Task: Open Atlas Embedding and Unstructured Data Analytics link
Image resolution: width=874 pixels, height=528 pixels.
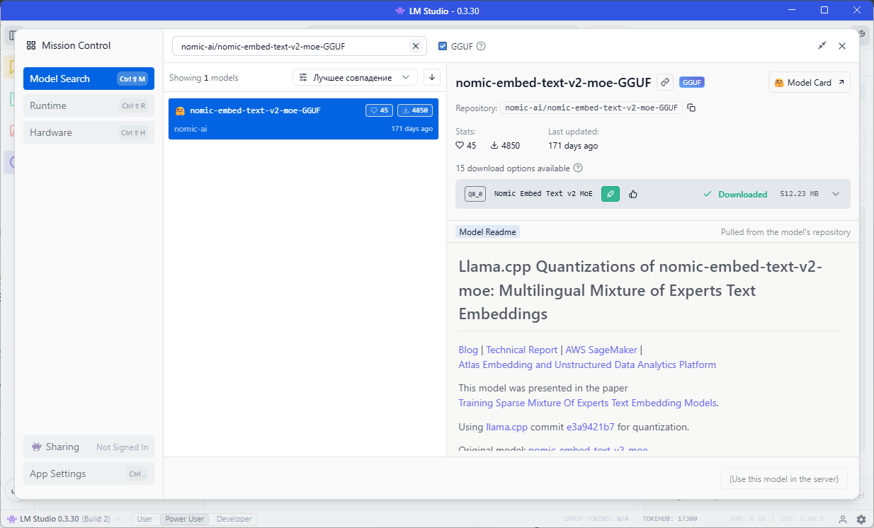Action: 587,365
